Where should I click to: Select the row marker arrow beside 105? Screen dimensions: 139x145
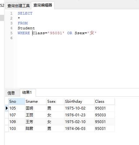[7, 108]
